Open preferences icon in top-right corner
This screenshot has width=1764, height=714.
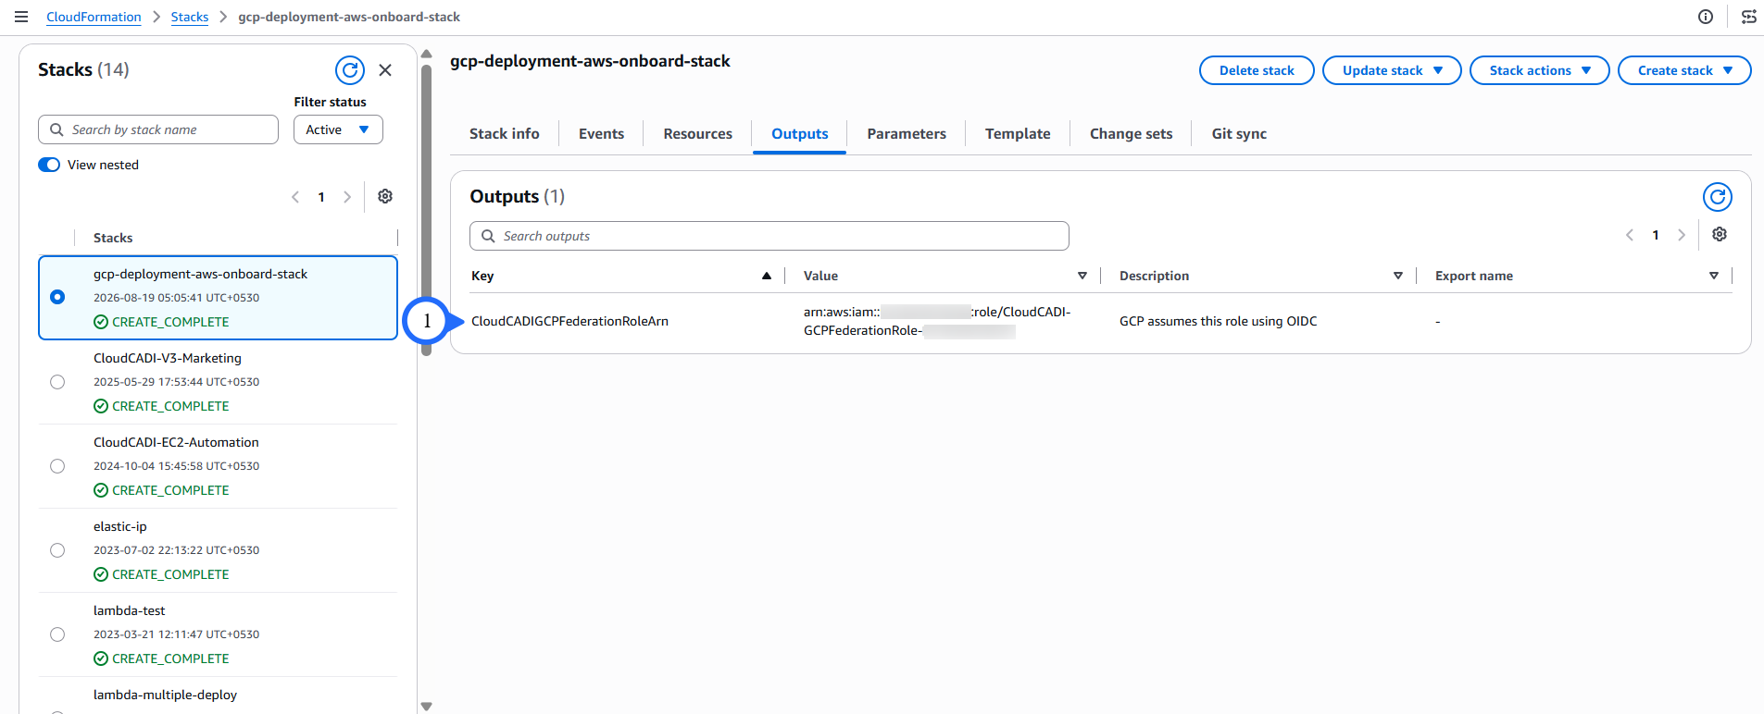tap(1748, 17)
